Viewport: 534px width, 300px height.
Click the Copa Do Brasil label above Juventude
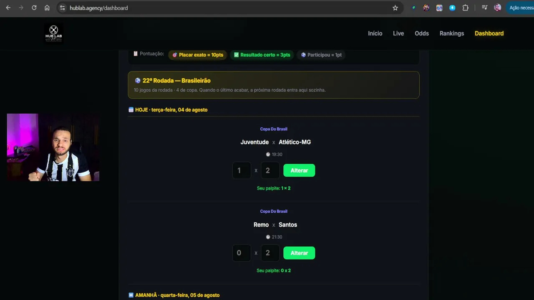coord(274,129)
